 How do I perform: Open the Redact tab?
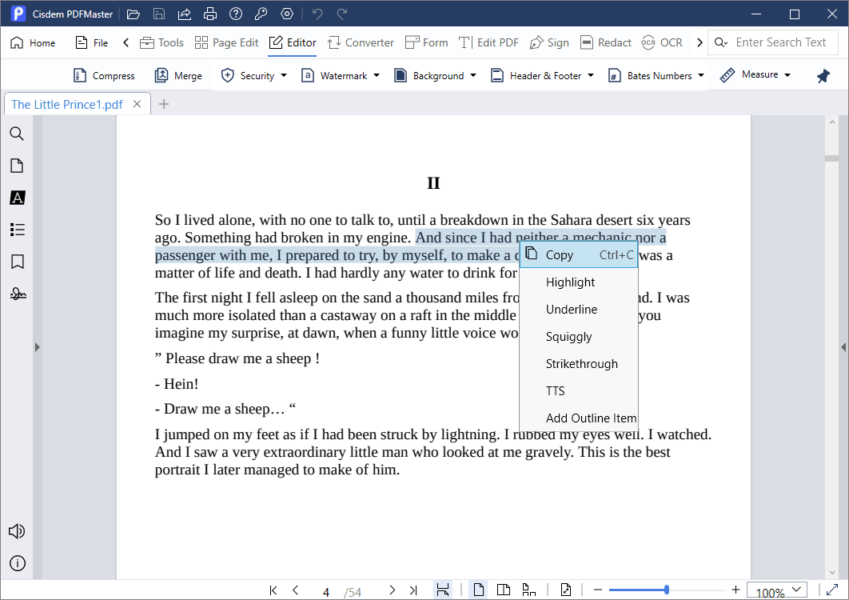605,43
